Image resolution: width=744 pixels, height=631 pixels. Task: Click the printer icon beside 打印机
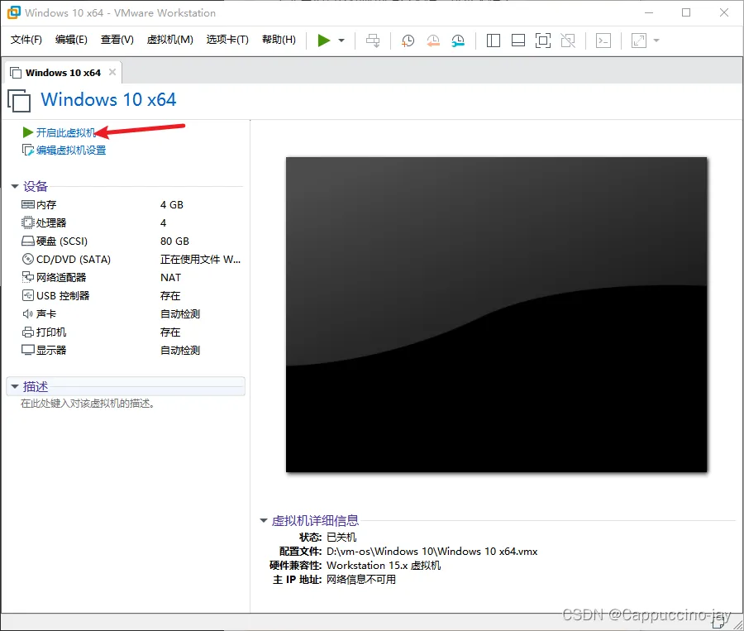tap(28, 332)
